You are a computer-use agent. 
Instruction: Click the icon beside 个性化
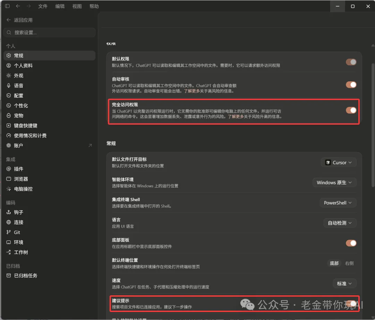coord(9,105)
